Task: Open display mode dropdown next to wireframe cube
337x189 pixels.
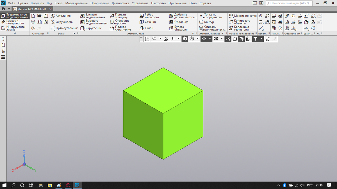Action: click(x=198, y=39)
